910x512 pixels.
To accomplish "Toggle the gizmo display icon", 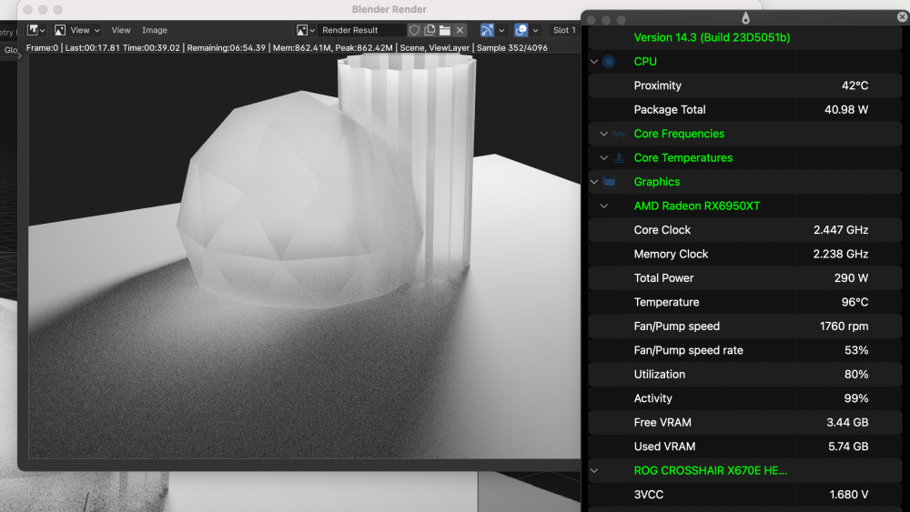I will pyautogui.click(x=488, y=30).
